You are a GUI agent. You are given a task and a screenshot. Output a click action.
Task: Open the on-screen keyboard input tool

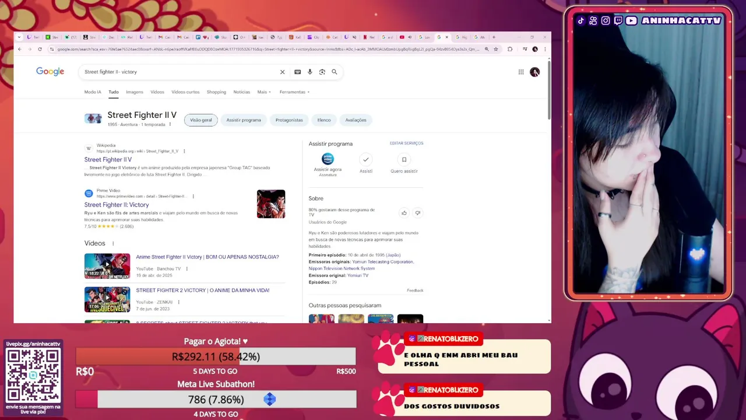coord(297,72)
